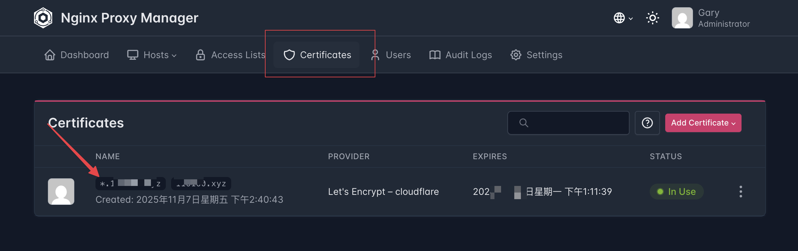The width and height of the screenshot is (798, 251).
Task: Focus the certificates search field
Action: pos(568,123)
